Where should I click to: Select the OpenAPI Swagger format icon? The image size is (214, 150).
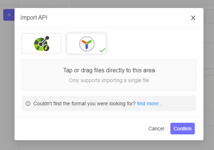[x=42, y=44]
